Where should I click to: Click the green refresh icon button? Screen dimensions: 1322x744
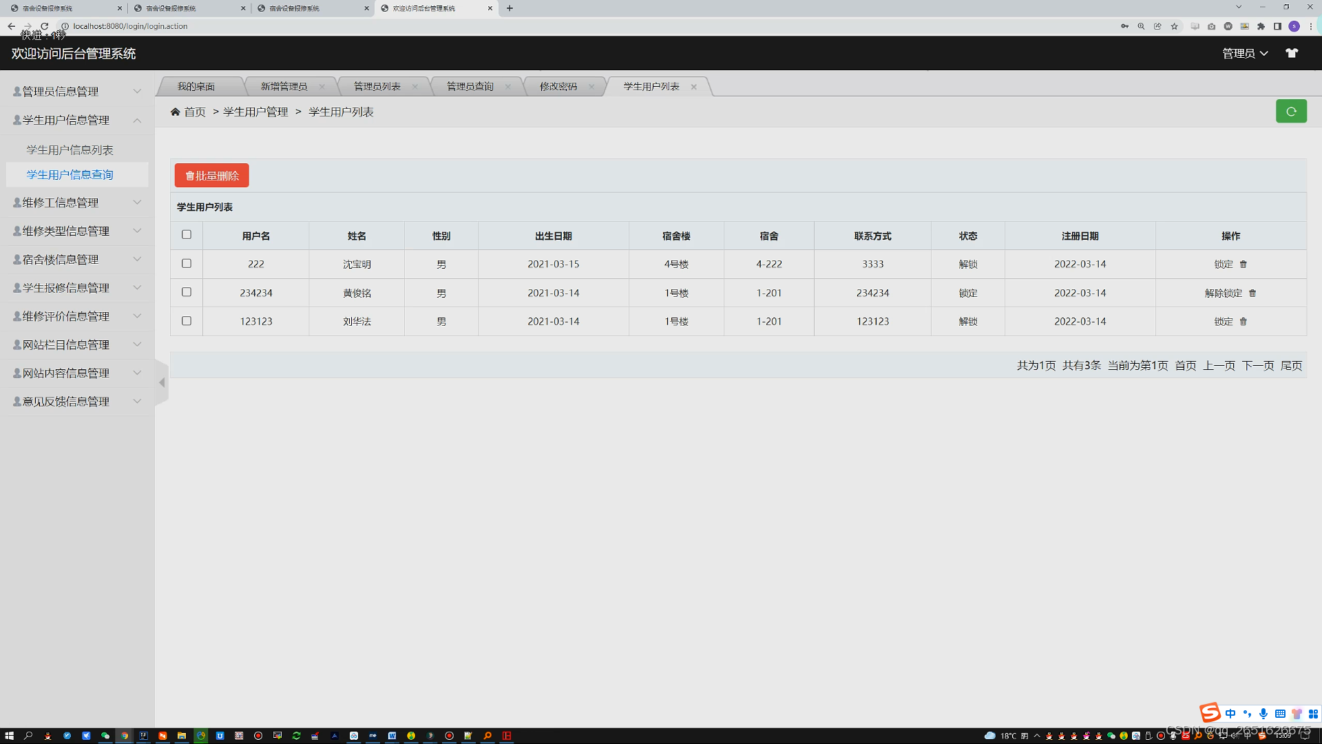[x=1291, y=112]
